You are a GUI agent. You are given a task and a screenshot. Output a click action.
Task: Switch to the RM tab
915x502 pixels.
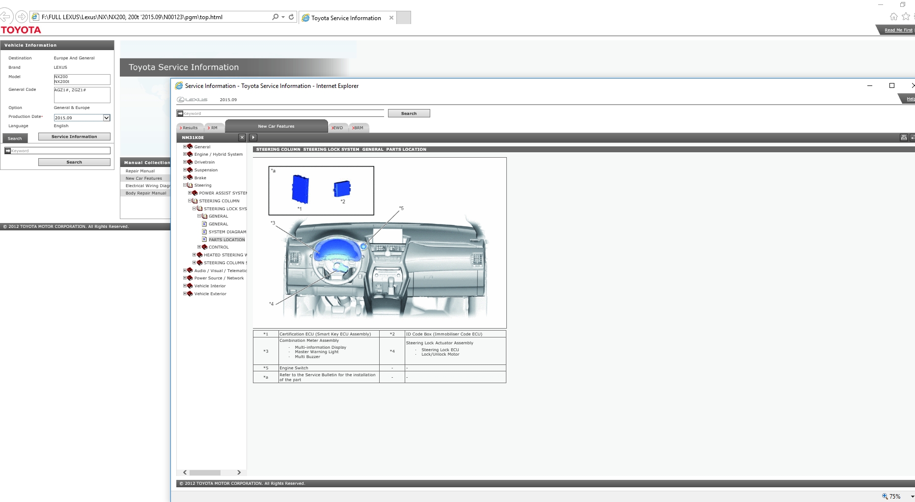(x=214, y=128)
